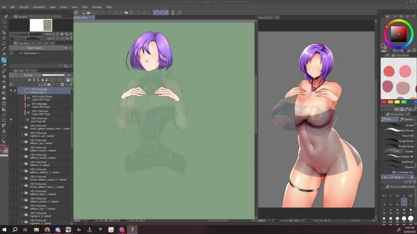Open the Normal blending mode dropdown

[29, 75]
